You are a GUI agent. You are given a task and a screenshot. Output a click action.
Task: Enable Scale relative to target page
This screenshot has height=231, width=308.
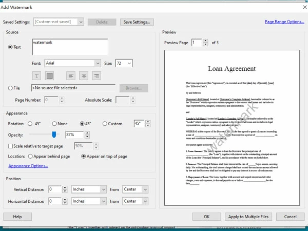pyautogui.click(x=10, y=146)
